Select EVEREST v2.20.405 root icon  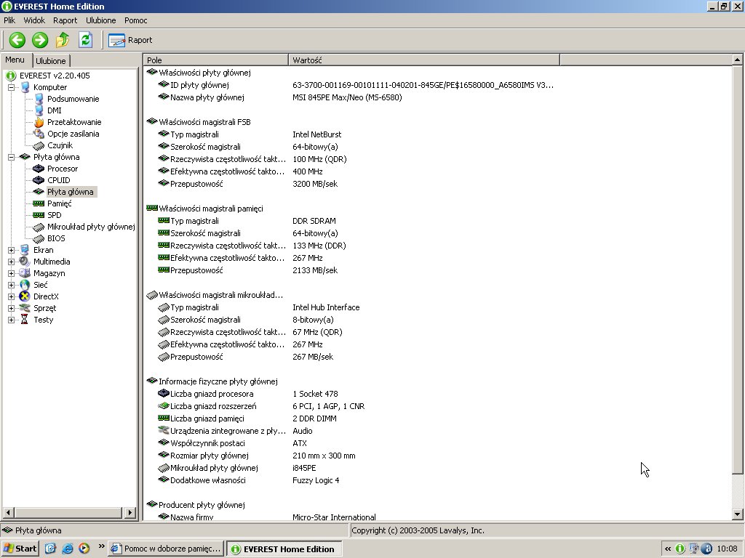(10, 76)
